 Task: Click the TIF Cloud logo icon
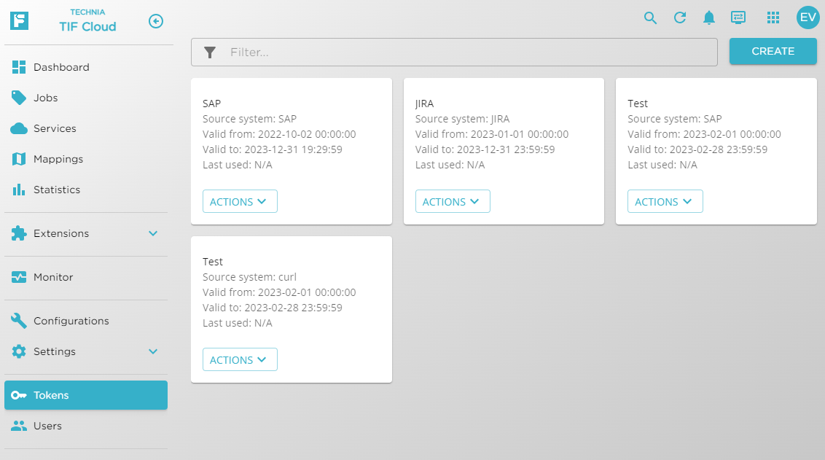19,21
